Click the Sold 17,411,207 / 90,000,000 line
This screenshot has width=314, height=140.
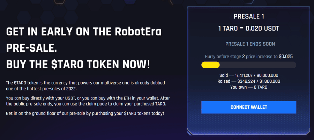pyautogui.click(x=249, y=75)
